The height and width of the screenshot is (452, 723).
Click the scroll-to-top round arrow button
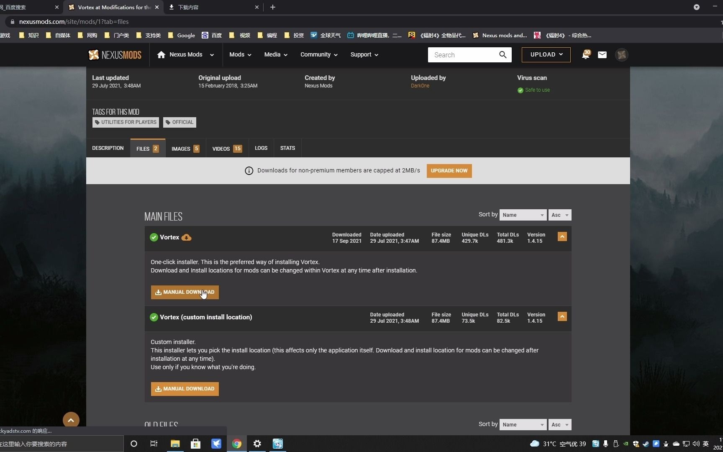click(x=71, y=420)
